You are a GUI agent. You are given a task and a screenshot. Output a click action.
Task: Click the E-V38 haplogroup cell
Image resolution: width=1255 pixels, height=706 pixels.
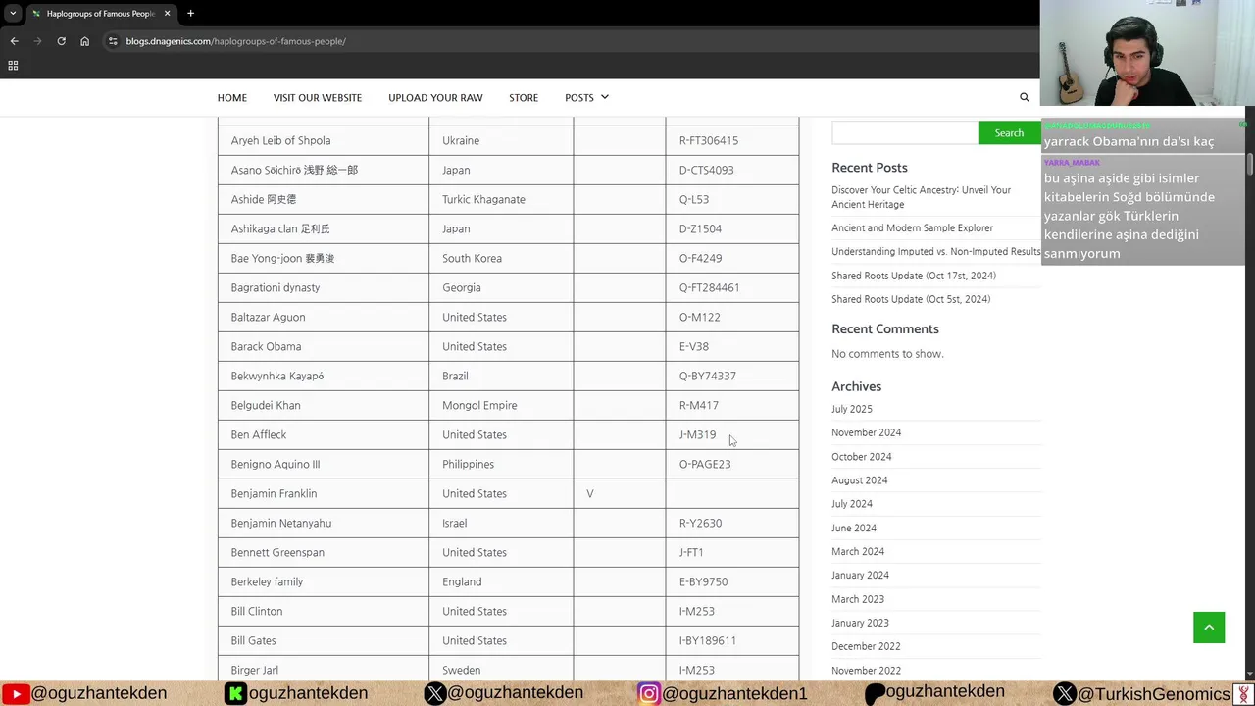point(731,346)
